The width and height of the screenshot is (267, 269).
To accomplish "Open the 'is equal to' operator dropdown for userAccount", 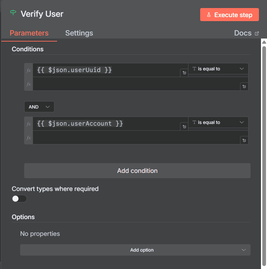I will pyautogui.click(x=218, y=122).
